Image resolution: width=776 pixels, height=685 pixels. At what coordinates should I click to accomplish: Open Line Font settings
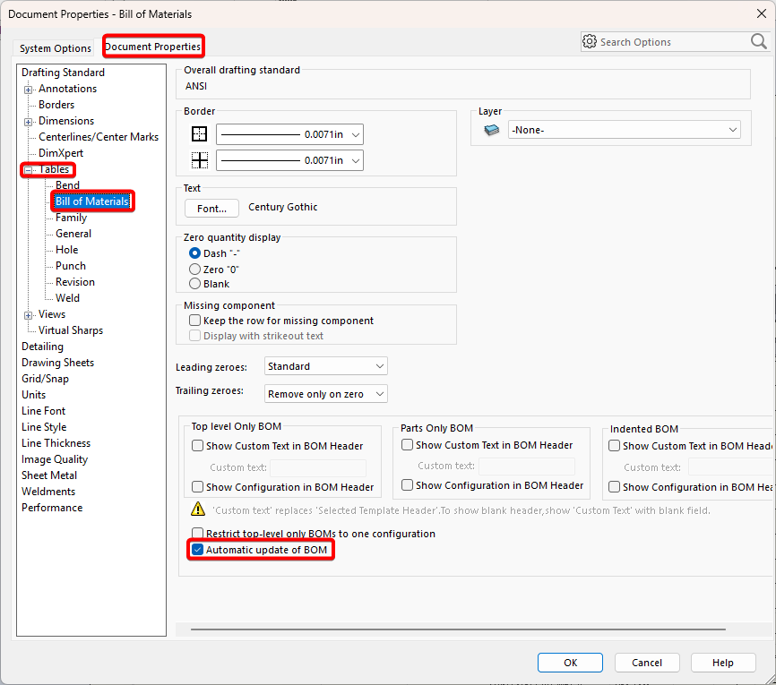coord(44,410)
